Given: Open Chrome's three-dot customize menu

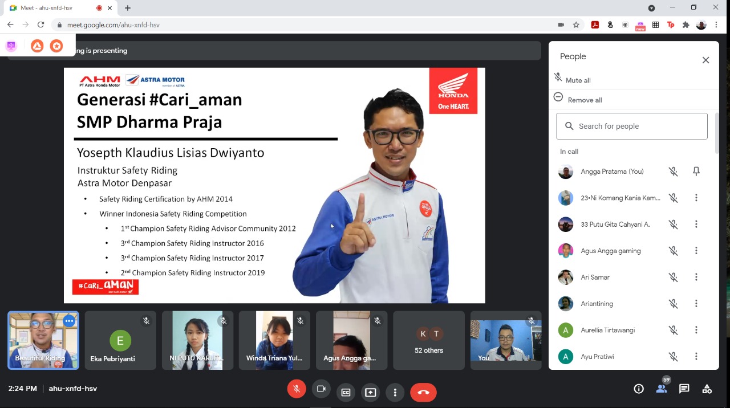Looking at the screenshot, I should click(717, 25).
